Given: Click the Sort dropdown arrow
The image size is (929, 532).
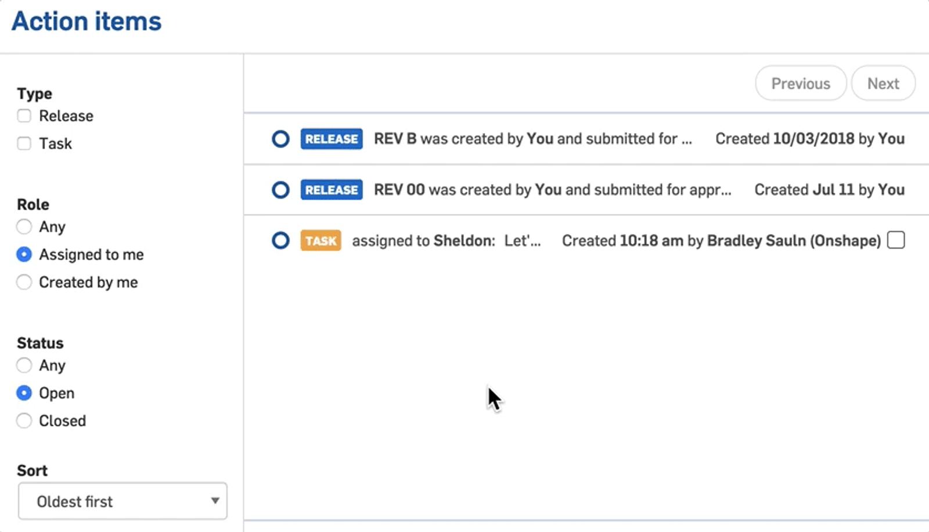Looking at the screenshot, I should [215, 501].
